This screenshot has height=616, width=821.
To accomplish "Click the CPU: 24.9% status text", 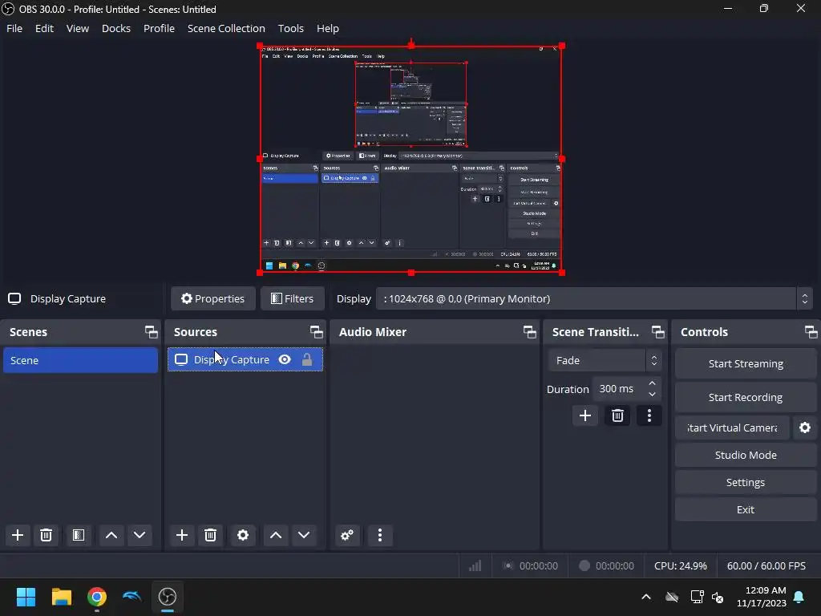I will [x=680, y=565].
